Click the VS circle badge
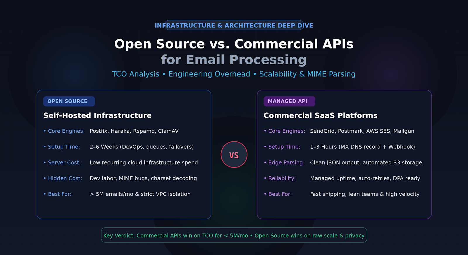The height and width of the screenshot is (255, 468). pyautogui.click(x=234, y=155)
